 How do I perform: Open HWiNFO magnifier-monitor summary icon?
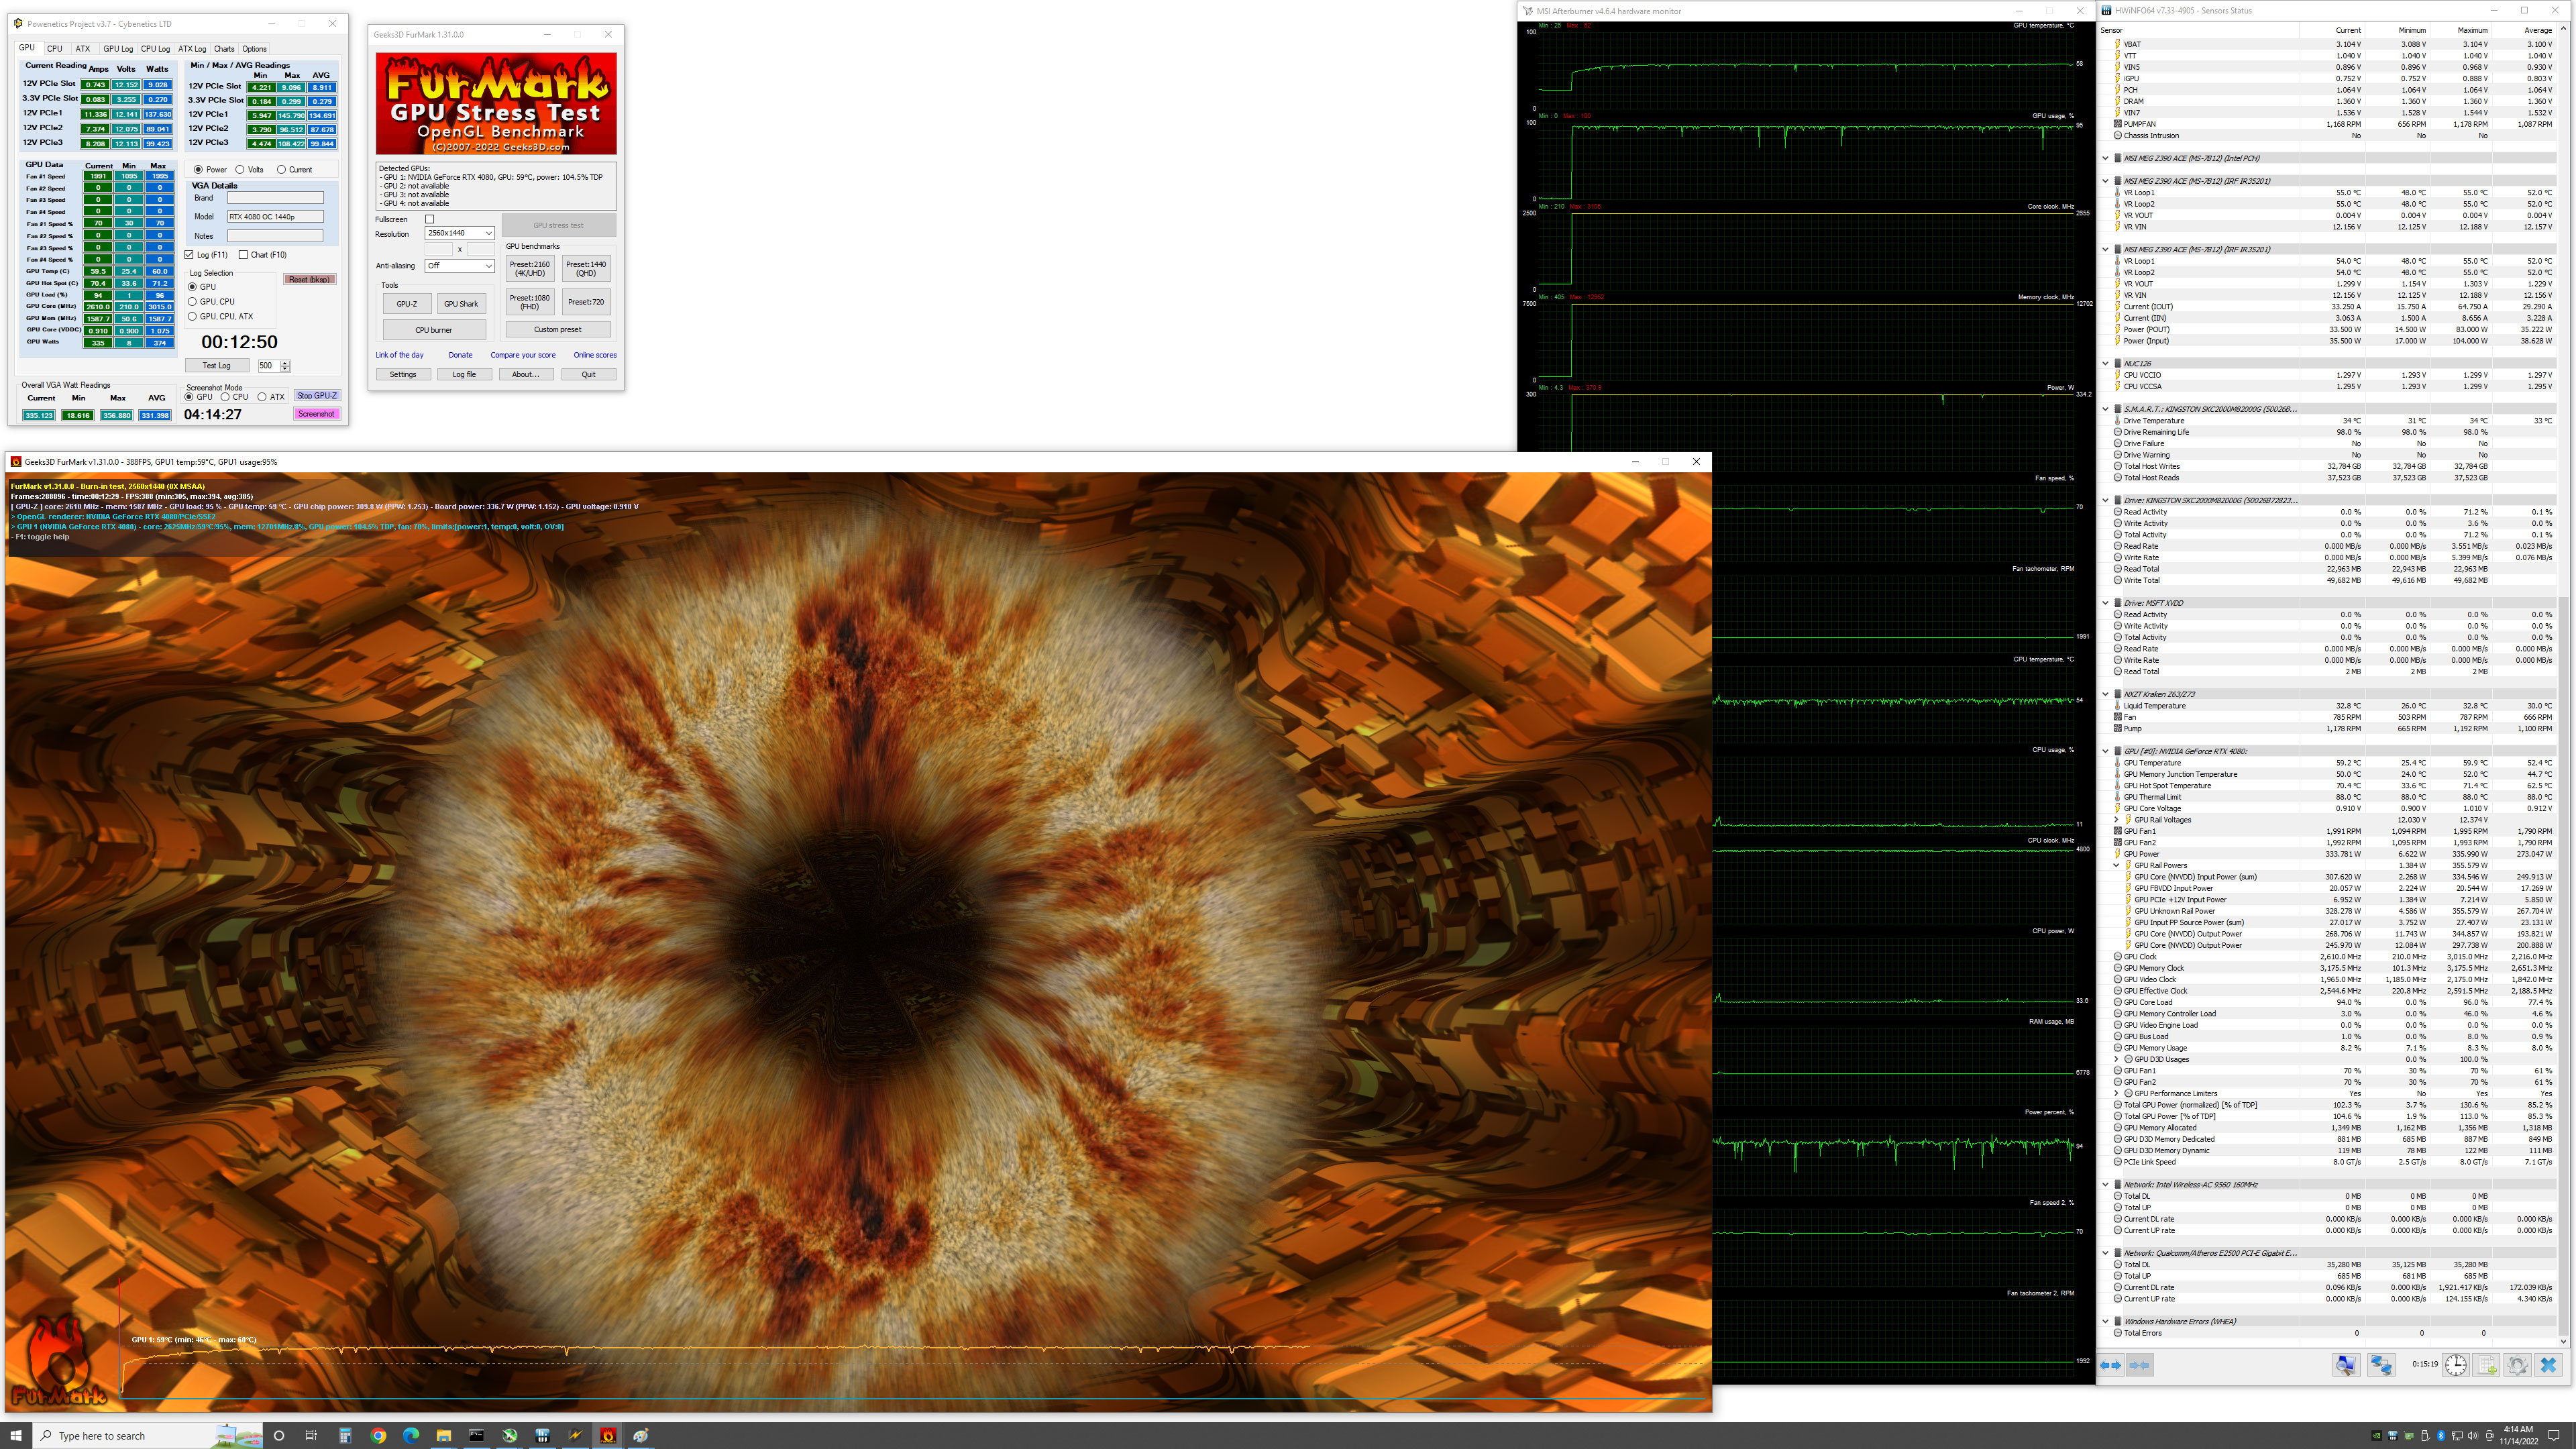tap(2346, 1365)
